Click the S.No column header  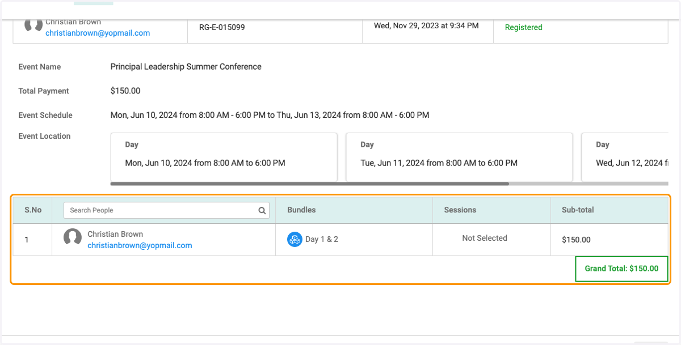pos(33,210)
